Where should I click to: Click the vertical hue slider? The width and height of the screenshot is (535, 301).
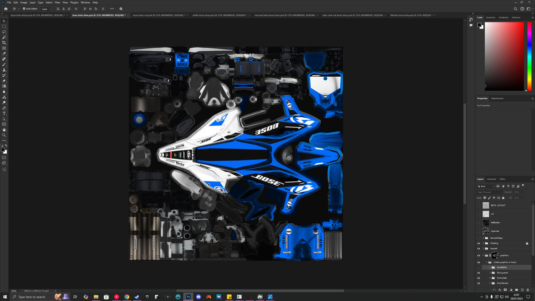coord(529,56)
